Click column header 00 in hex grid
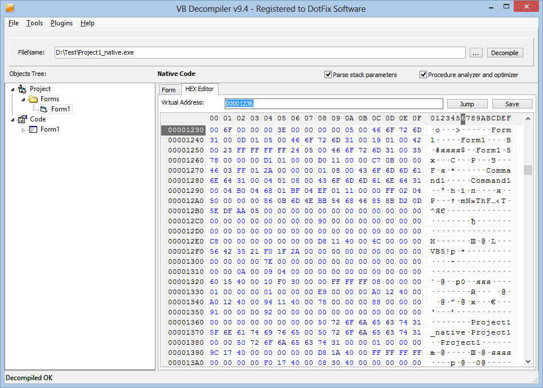Viewport: 543px width, 388px height. click(x=214, y=118)
